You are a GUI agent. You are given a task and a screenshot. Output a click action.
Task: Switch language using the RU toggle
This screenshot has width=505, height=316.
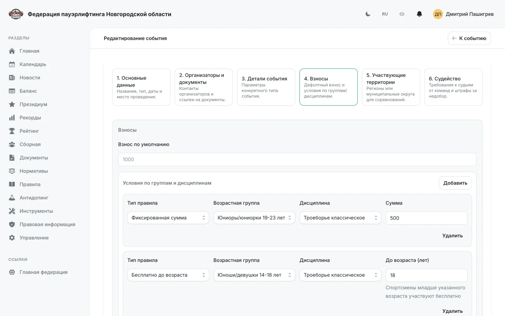click(x=385, y=14)
